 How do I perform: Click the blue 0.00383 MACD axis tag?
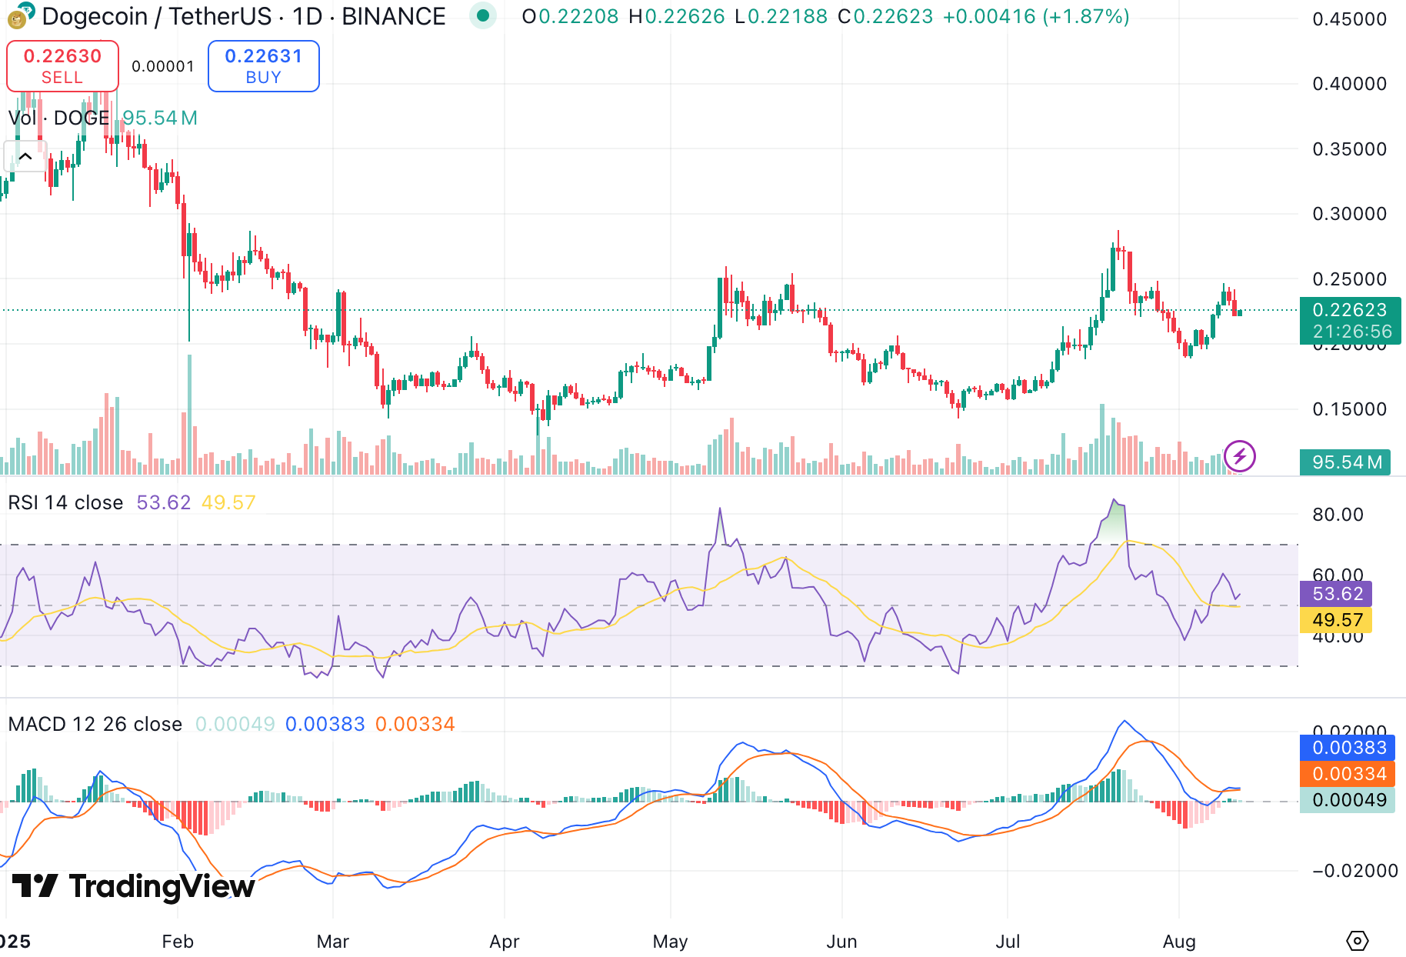click(x=1348, y=748)
